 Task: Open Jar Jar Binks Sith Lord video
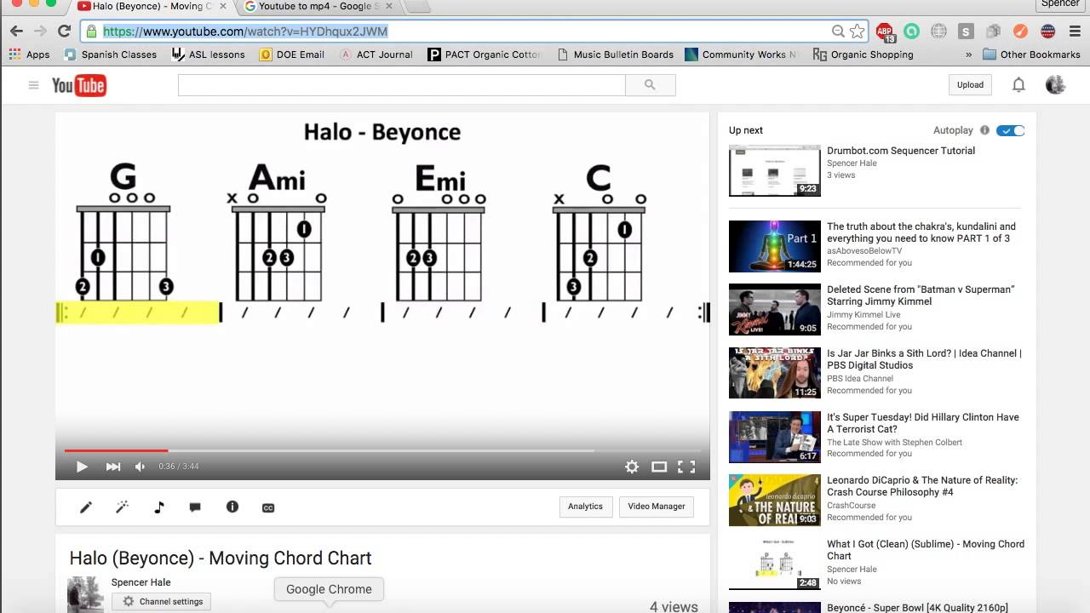pos(924,359)
